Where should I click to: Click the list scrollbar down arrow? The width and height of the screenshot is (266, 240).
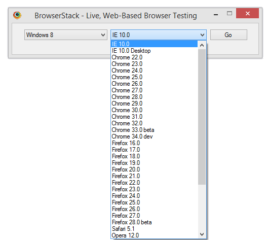(x=202, y=234)
